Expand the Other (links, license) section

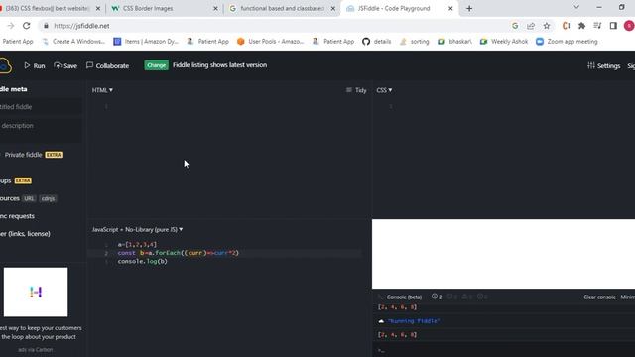pyautogui.click(x=25, y=234)
